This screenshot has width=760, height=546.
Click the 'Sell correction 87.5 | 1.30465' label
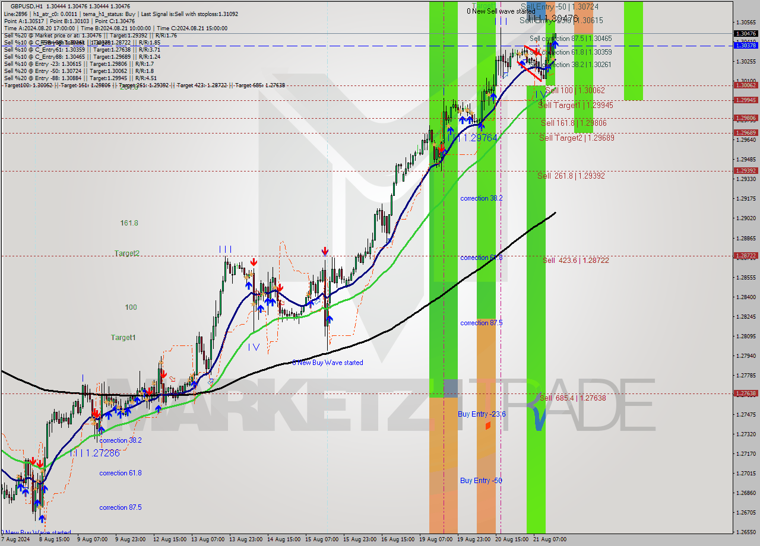[x=571, y=39]
